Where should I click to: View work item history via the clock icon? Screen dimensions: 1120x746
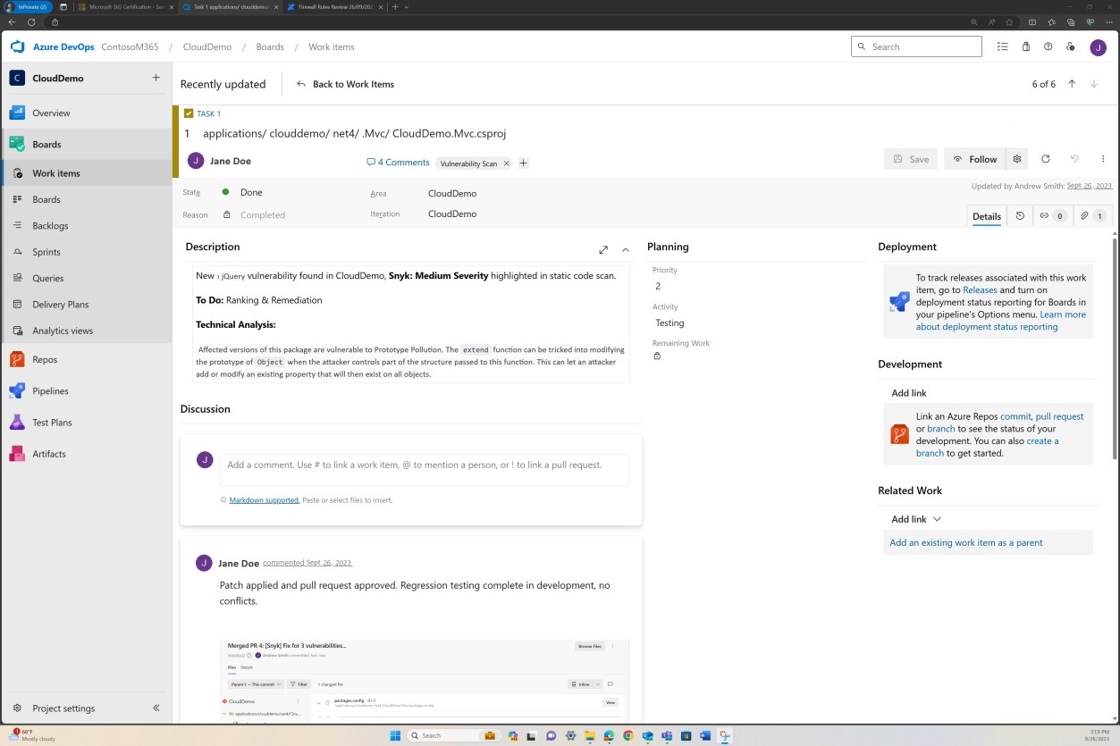coord(1020,215)
